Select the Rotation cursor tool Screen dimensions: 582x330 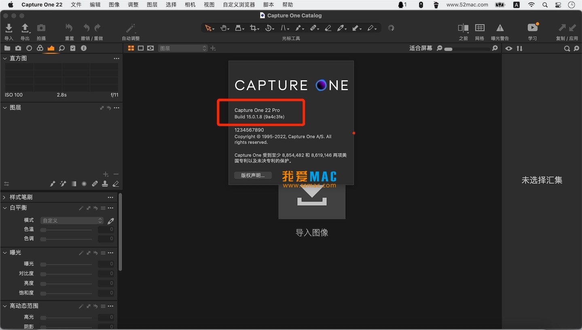[x=269, y=27]
